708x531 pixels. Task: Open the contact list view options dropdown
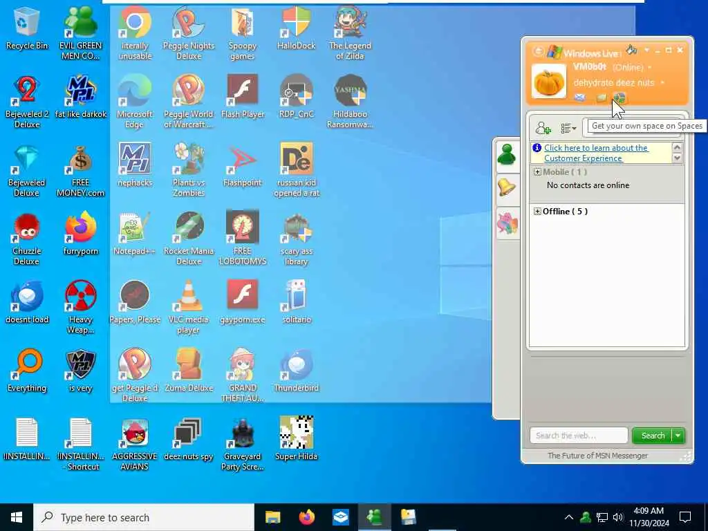[x=568, y=129]
